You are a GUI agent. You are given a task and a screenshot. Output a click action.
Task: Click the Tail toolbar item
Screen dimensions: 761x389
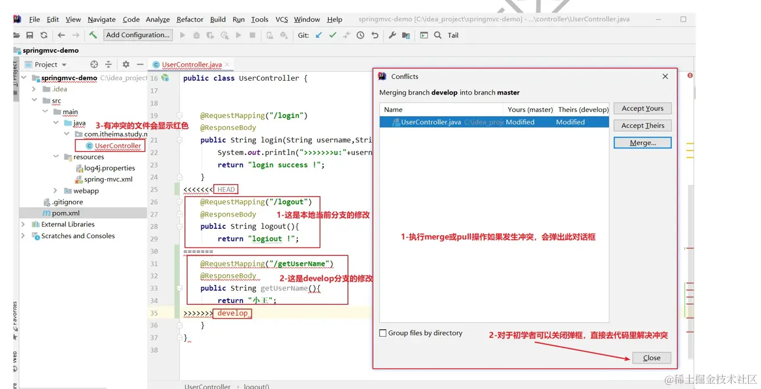[x=453, y=35]
